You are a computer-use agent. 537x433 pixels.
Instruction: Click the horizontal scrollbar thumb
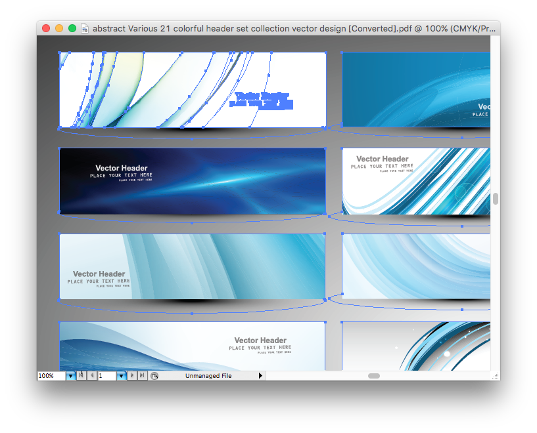pyautogui.click(x=373, y=376)
